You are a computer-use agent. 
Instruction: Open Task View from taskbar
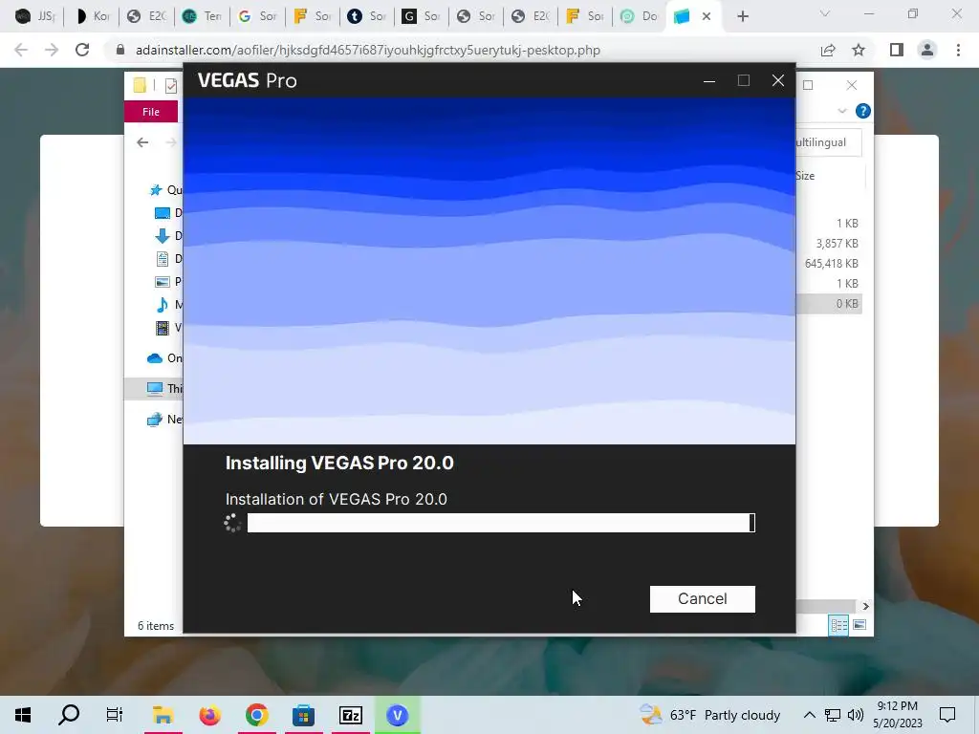pyautogui.click(x=115, y=715)
